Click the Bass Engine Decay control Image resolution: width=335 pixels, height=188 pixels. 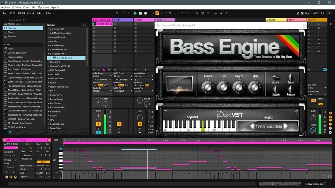tap(290, 77)
